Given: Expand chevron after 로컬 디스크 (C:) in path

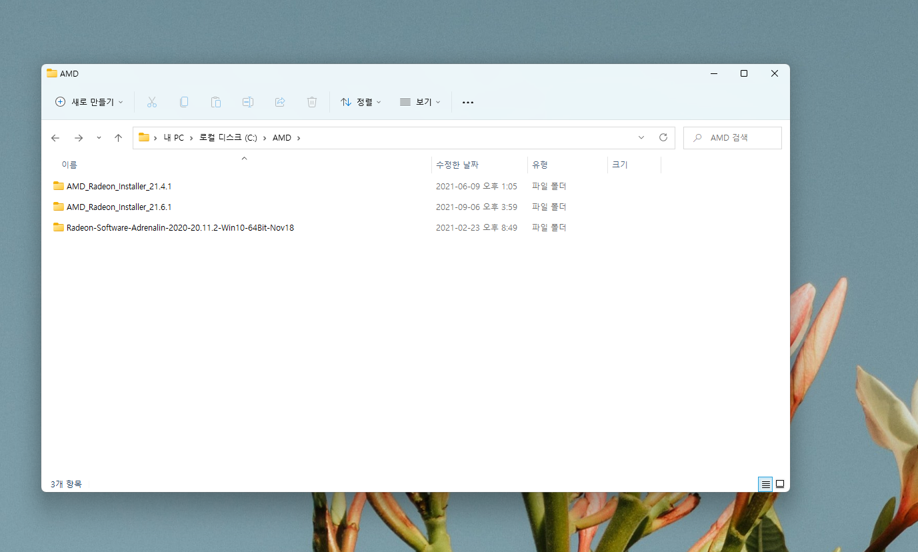Looking at the screenshot, I should [265, 138].
